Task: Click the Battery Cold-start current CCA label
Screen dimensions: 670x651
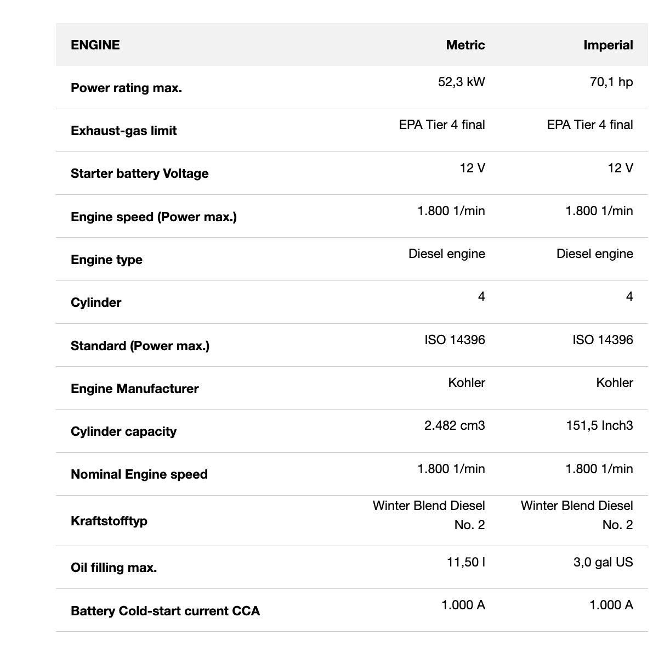Action: [165, 611]
